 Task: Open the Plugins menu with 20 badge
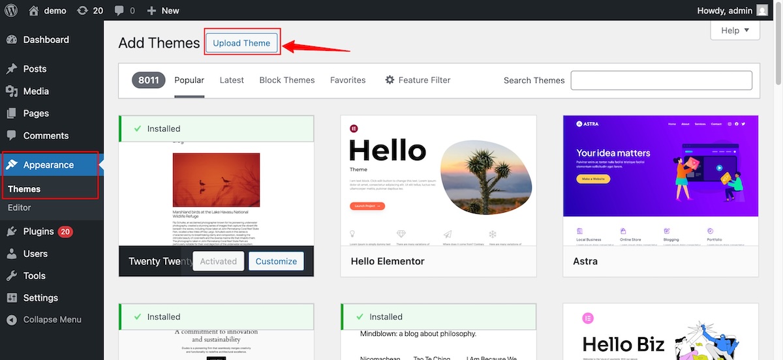point(38,231)
